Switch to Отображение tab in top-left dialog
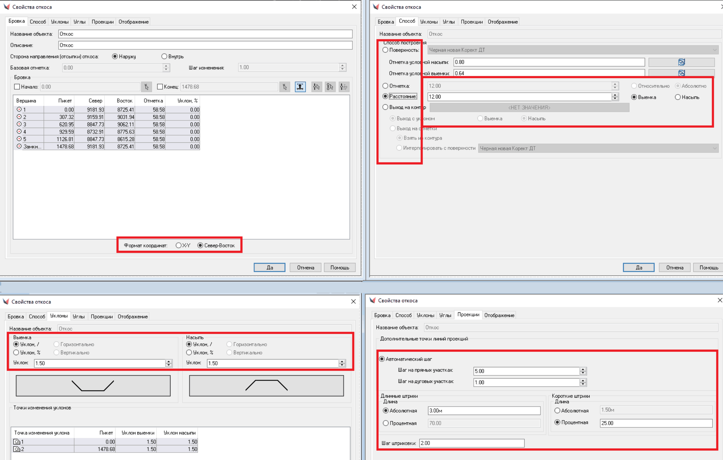This screenshot has width=723, height=460. point(133,22)
